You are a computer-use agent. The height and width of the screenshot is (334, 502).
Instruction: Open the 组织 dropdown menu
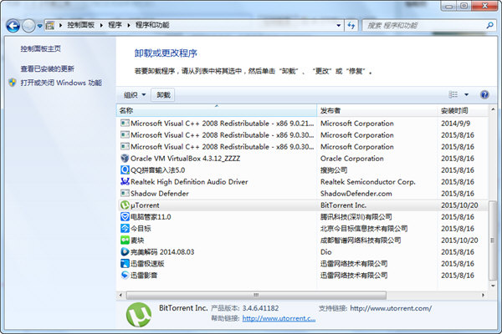[x=135, y=95]
